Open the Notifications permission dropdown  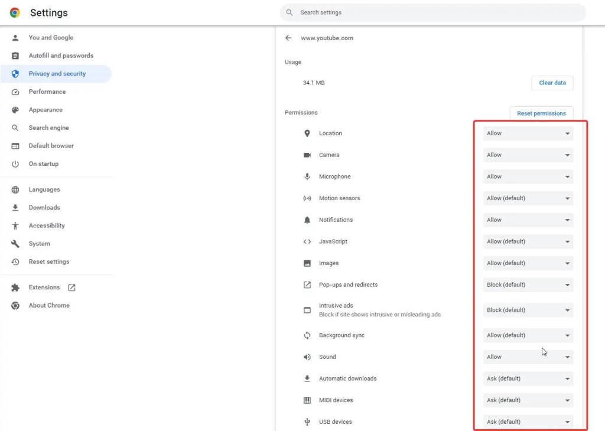[528, 220]
